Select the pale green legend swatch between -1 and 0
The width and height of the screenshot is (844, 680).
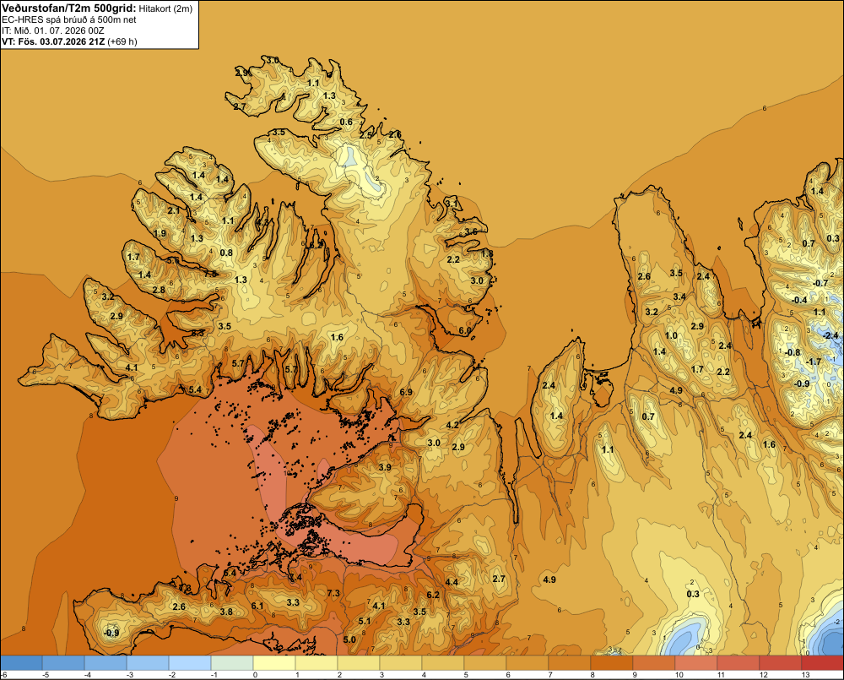[x=232, y=662]
